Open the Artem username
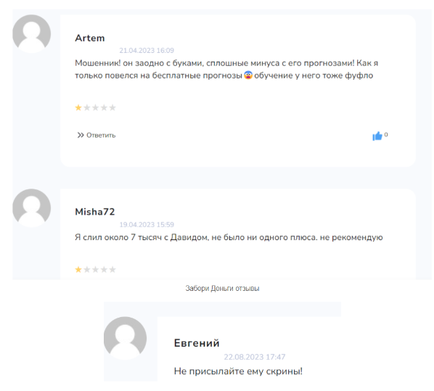 pyautogui.click(x=90, y=38)
